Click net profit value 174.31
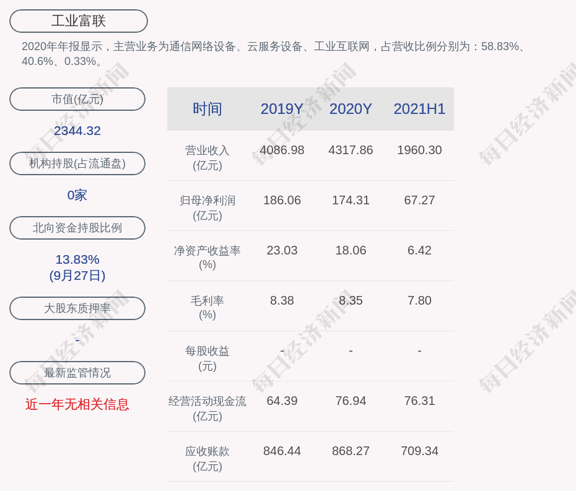576x491 pixels. (x=351, y=200)
